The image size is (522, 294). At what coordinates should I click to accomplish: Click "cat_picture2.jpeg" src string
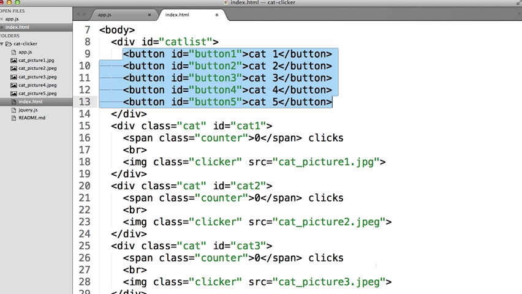click(x=329, y=222)
